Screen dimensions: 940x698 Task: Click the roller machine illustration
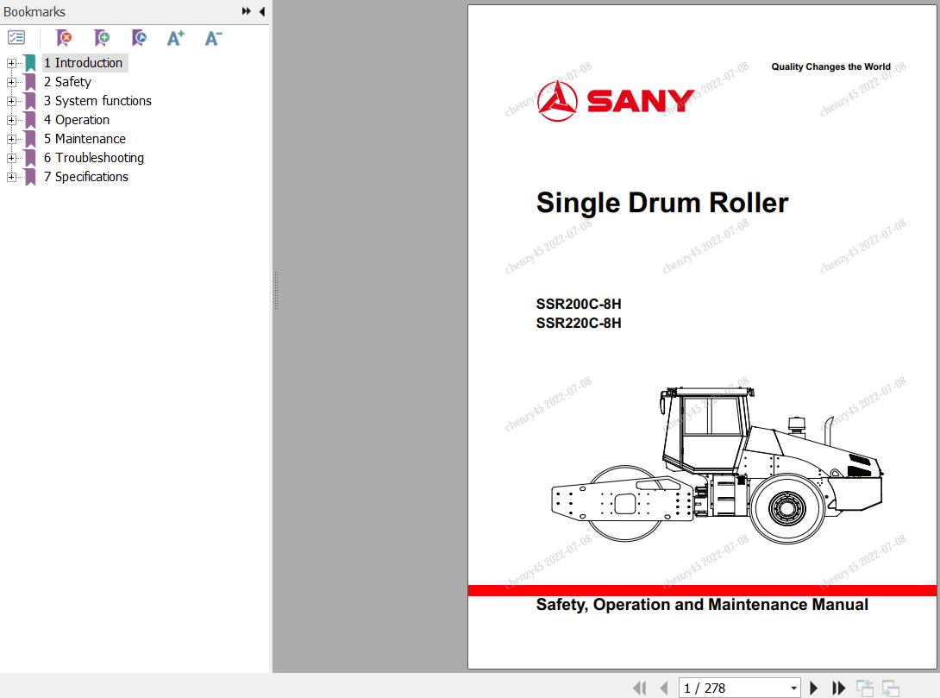pyautogui.click(x=718, y=465)
